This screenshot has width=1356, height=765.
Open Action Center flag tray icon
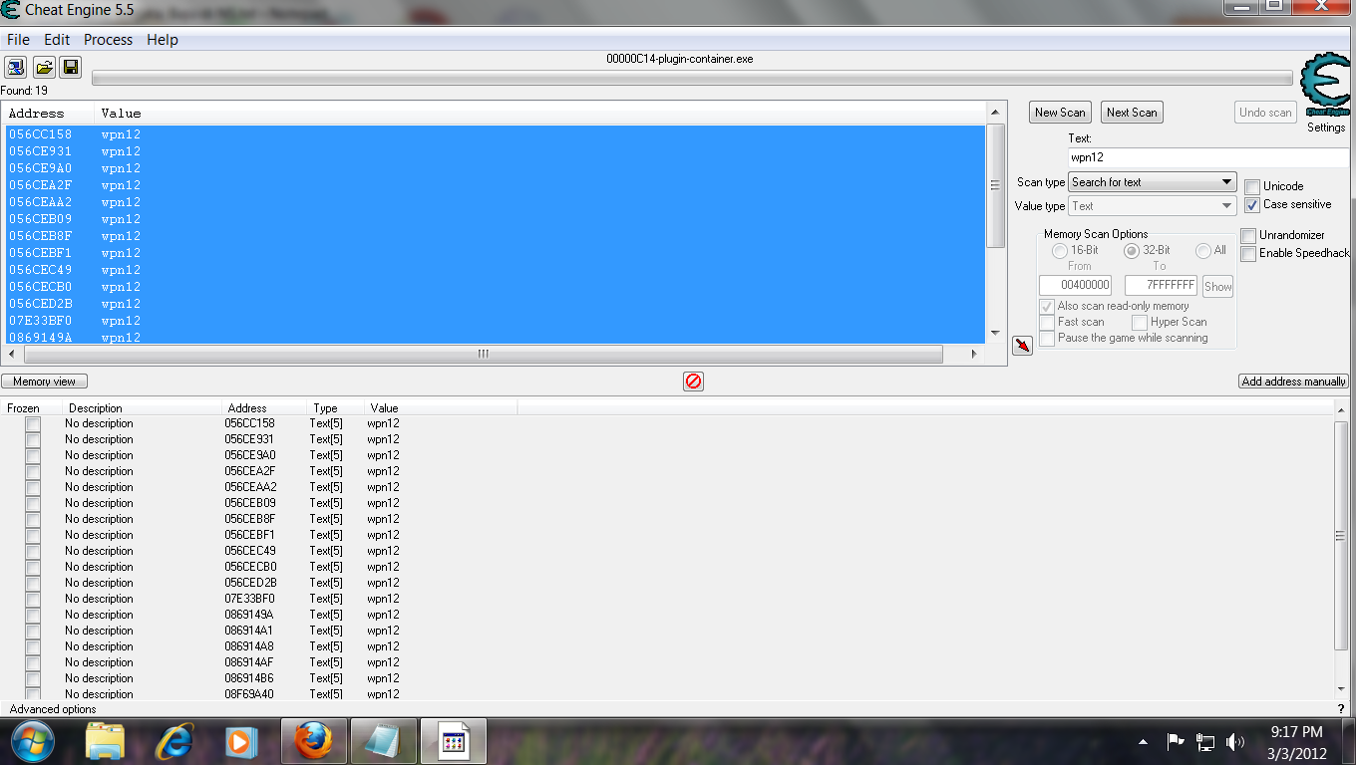pos(1176,742)
